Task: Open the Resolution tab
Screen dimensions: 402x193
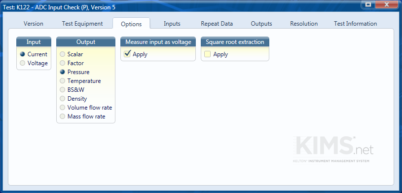Action: 304,24
